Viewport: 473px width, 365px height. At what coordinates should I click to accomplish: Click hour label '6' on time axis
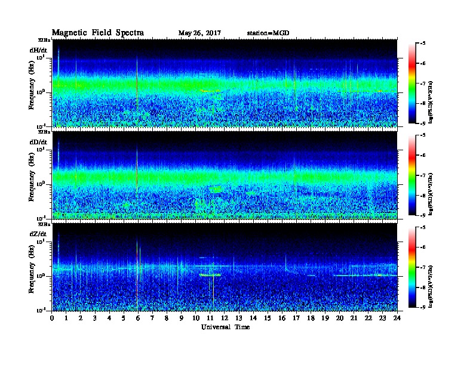138,318
